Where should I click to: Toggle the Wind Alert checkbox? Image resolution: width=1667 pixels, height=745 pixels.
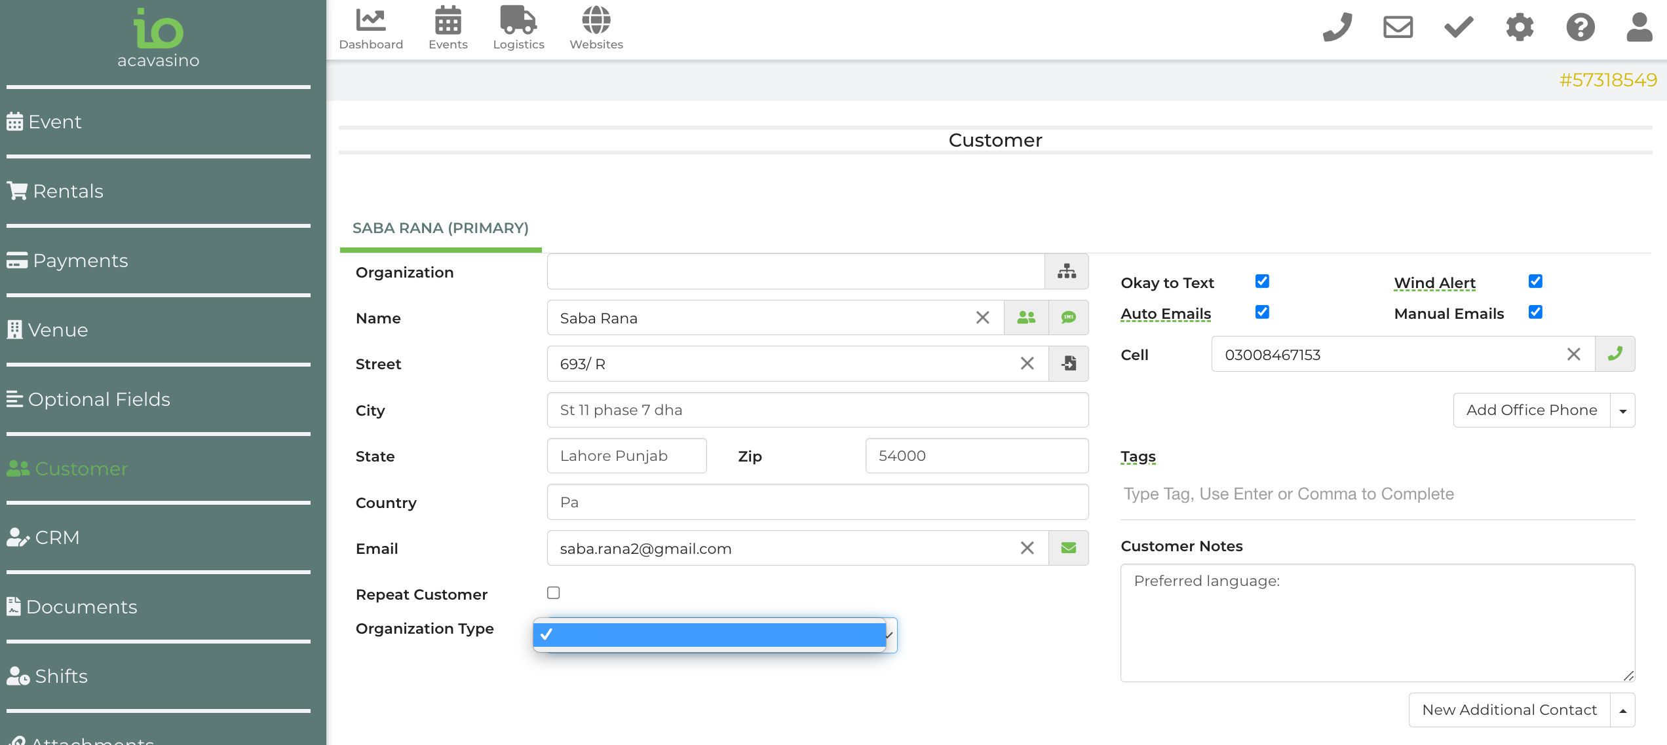point(1535,282)
